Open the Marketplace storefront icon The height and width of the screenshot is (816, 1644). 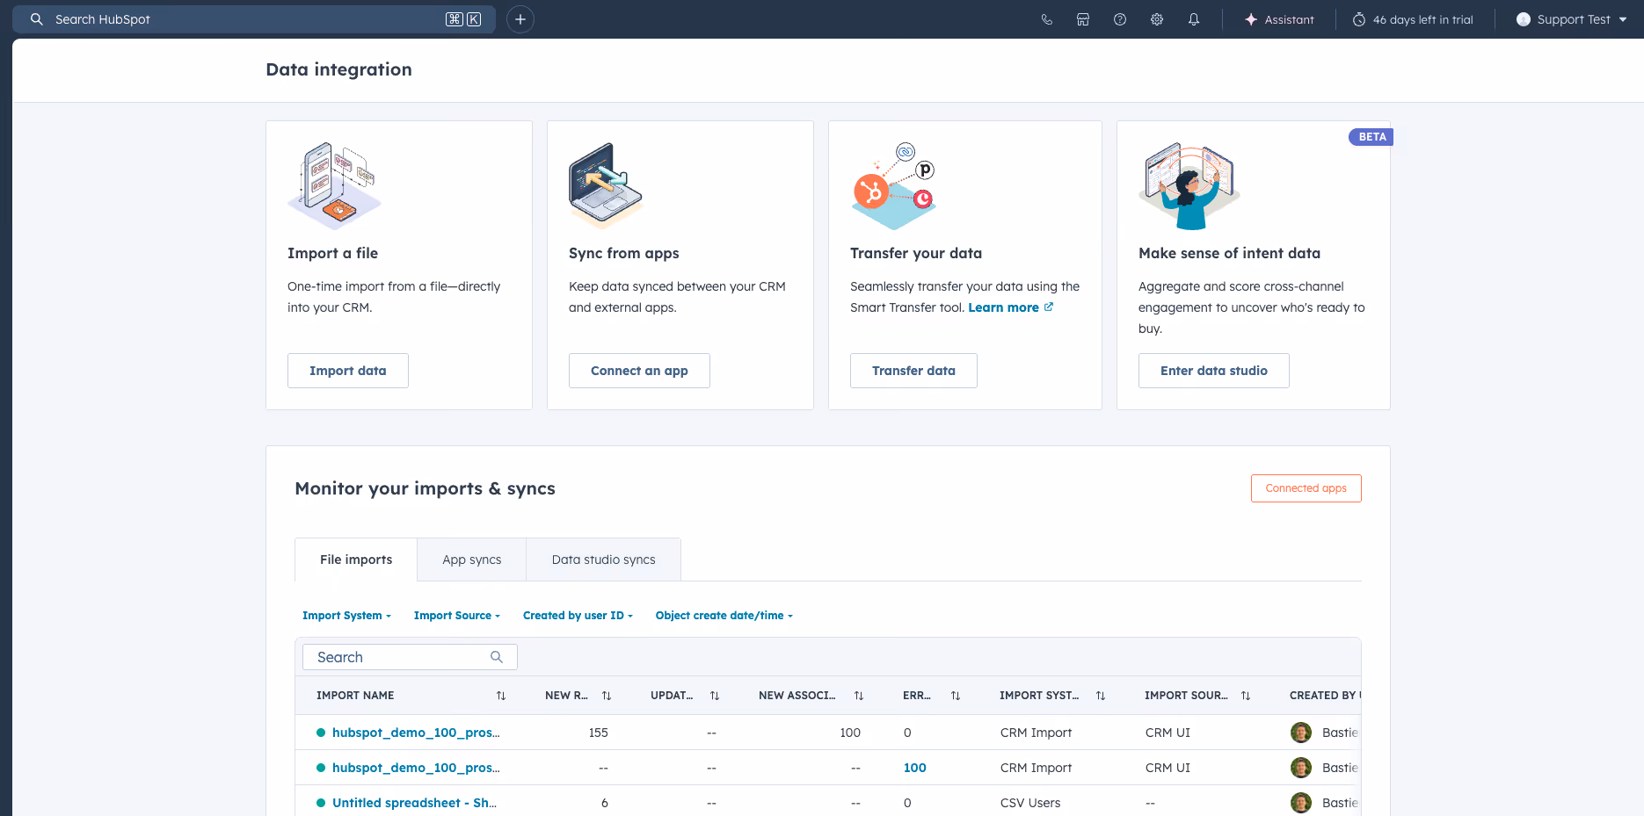[1083, 18]
